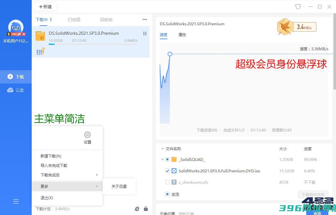
Task: Select the Download sidebar item
Action: pyautogui.click(x=16, y=77)
